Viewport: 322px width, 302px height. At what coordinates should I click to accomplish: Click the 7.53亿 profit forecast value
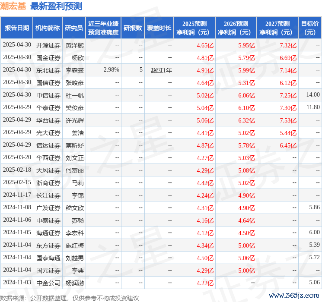288,120
